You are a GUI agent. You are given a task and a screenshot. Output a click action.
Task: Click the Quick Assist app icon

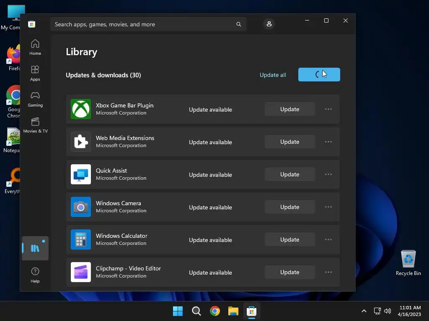pos(81,174)
